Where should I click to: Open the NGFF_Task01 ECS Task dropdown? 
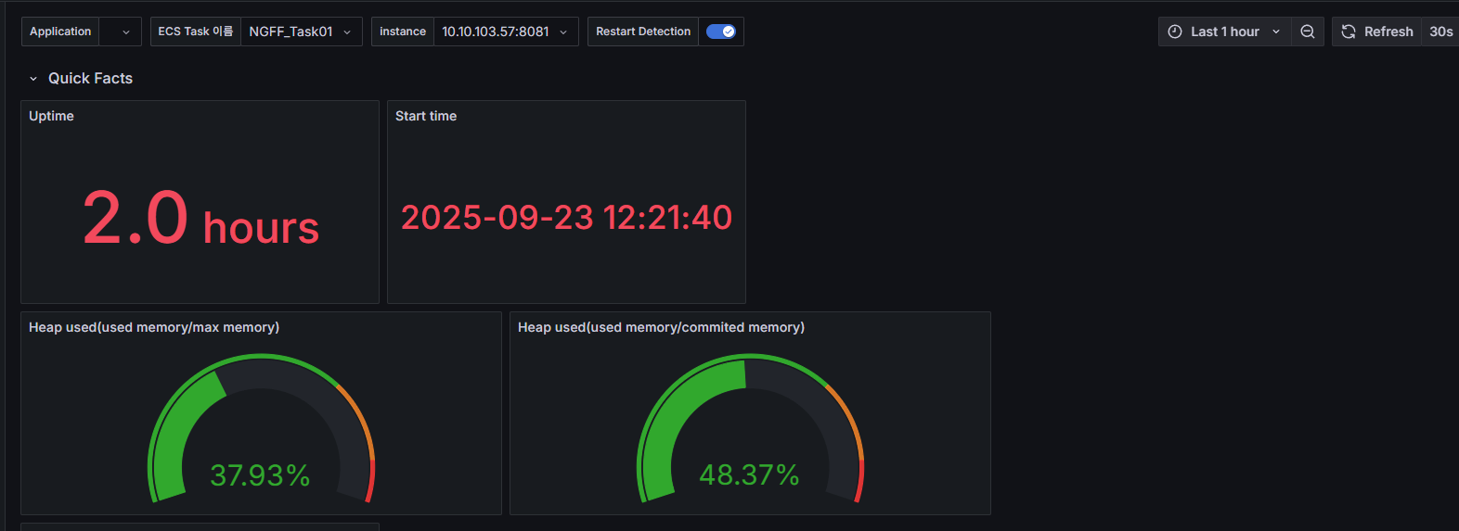pyautogui.click(x=300, y=32)
